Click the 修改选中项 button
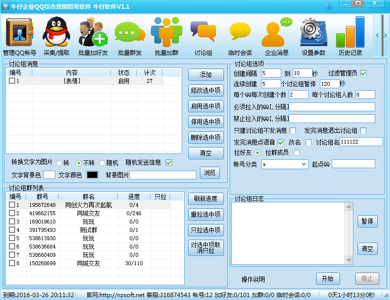The height and width of the screenshot is (300, 390). coord(206,90)
